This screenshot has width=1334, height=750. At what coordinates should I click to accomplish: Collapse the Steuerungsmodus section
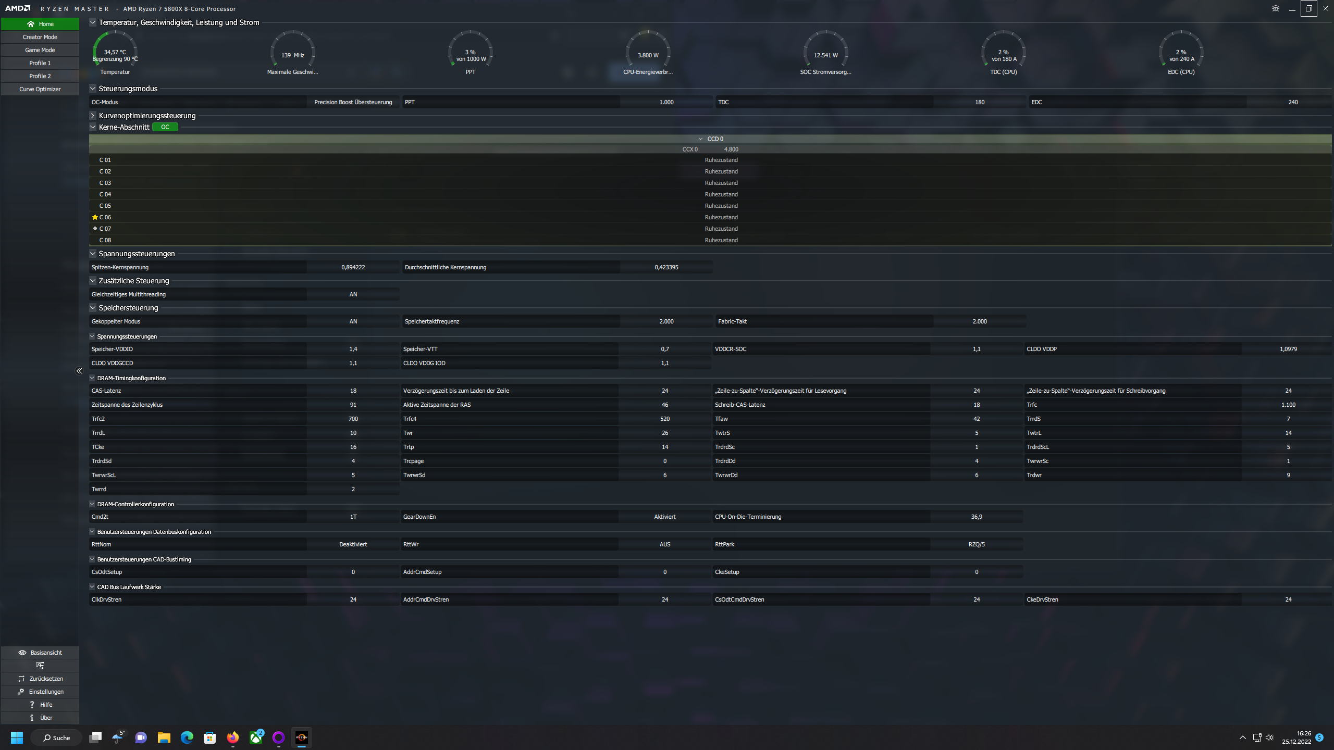click(93, 89)
